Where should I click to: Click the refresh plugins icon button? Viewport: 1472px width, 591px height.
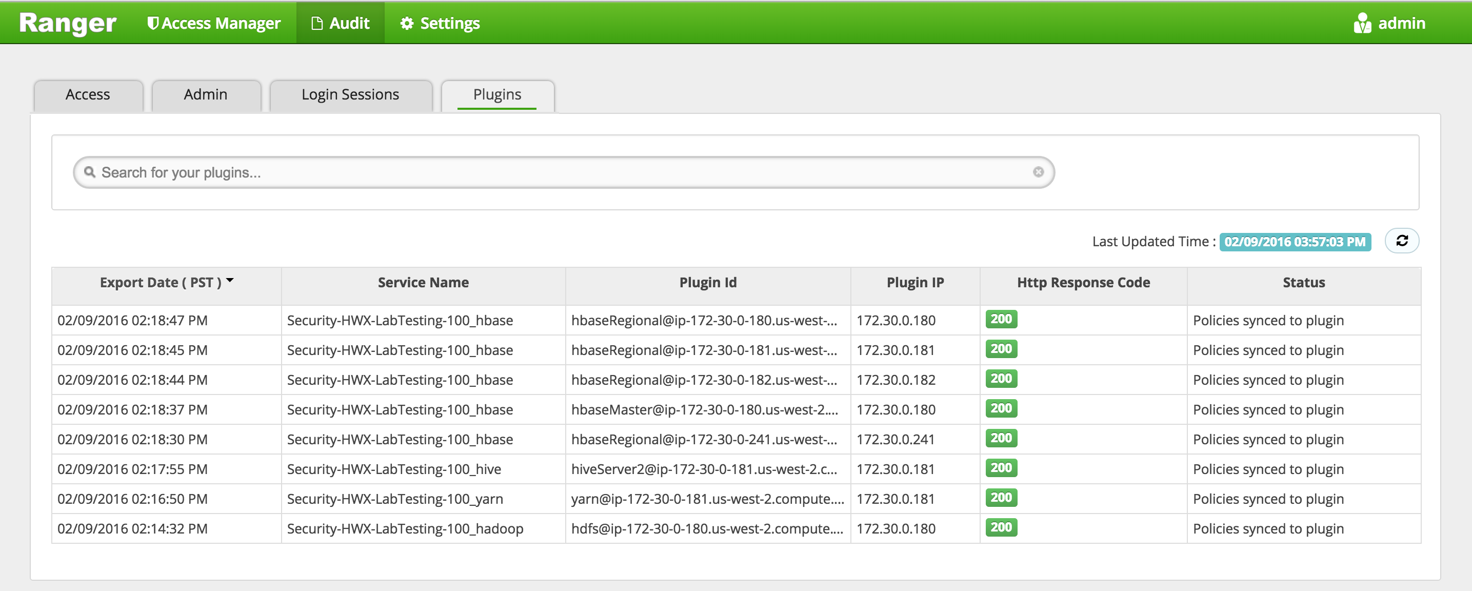(x=1401, y=241)
